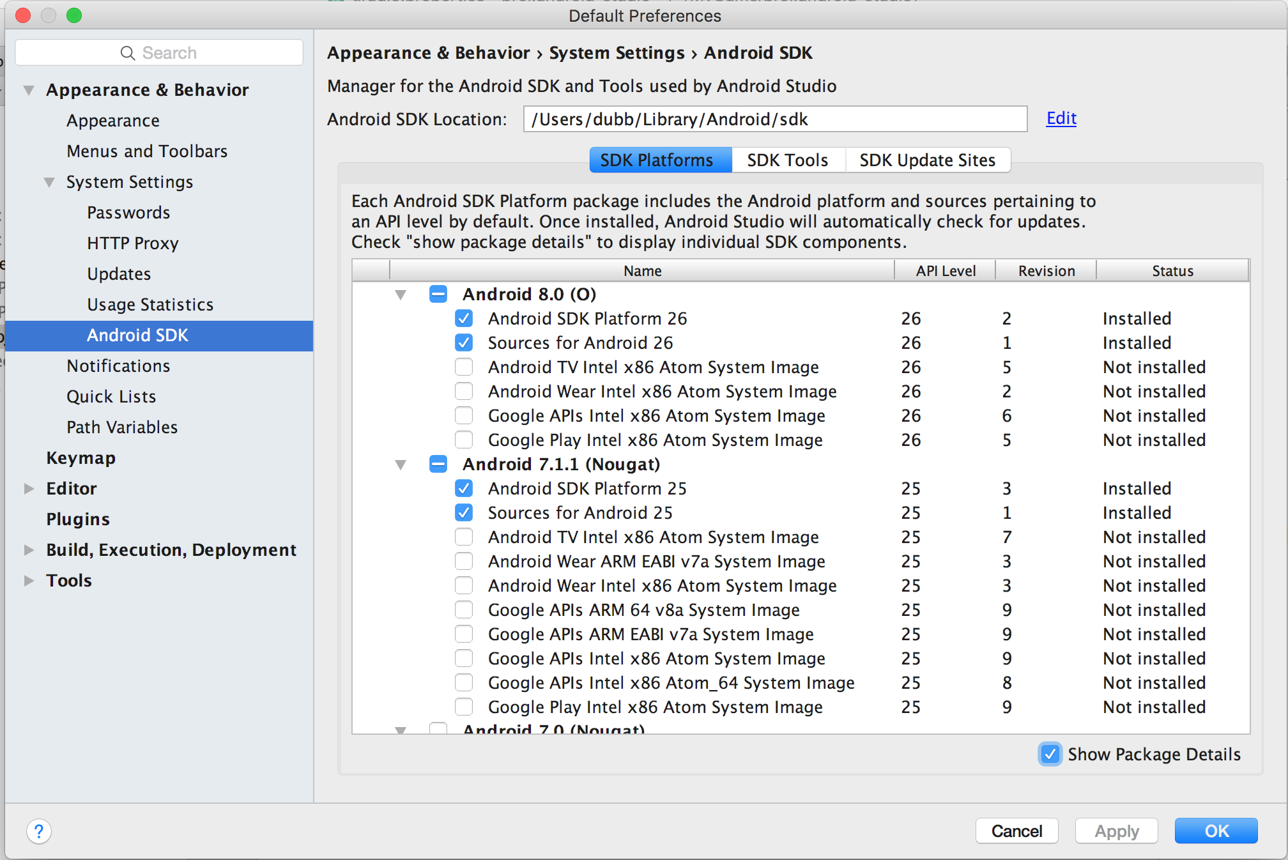Select Android SDK in the sidebar

tap(158, 335)
